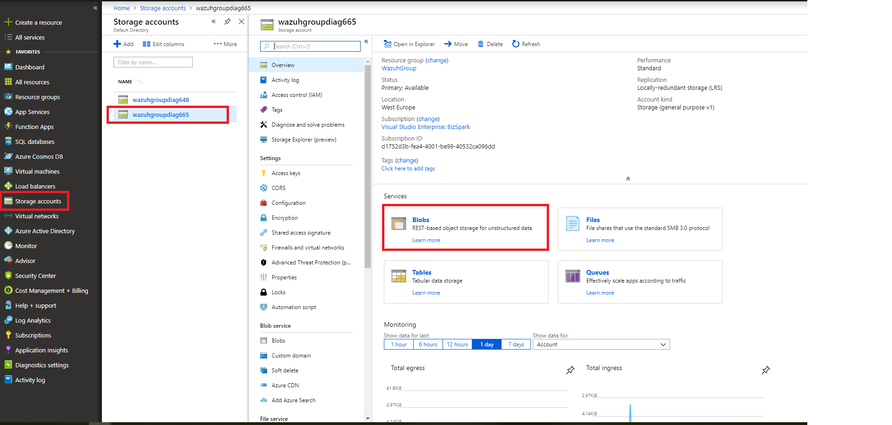Viewport: 892px width, 425px height.
Task: Click Application Insights bulb icon
Action: click(8, 350)
